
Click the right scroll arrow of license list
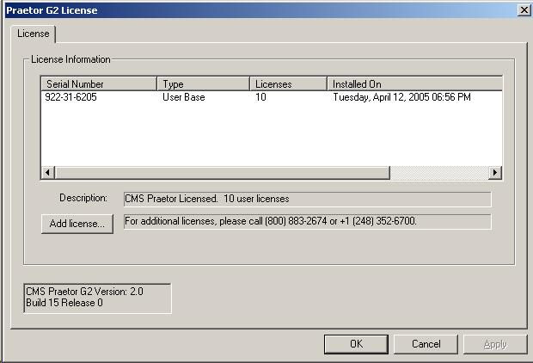tap(495, 173)
